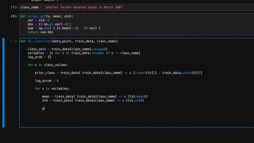Click the 'num = np.exp(' line in cell 8
Screen dimensions: 254x143
pos(64,28)
